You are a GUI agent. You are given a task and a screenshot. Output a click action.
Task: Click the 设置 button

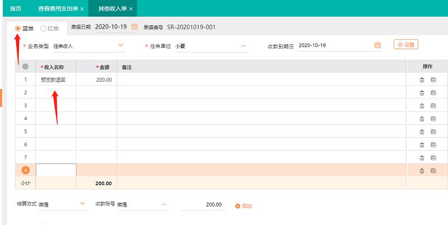coord(406,44)
